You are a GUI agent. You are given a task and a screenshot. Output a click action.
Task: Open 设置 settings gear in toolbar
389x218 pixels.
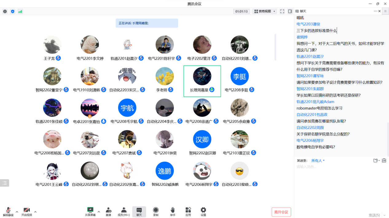(203, 210)
